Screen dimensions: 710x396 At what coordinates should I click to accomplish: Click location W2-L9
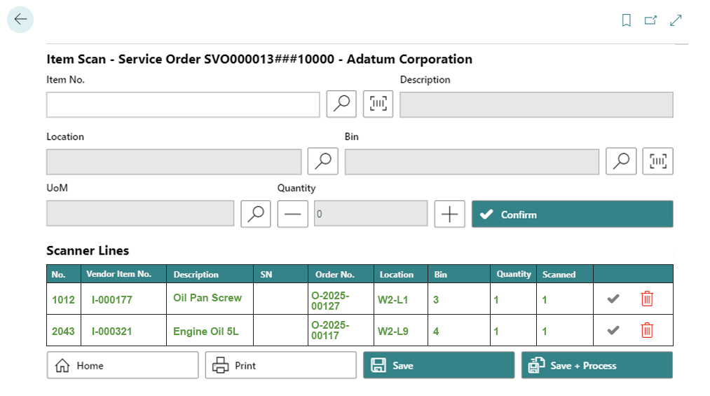point(393,332)
